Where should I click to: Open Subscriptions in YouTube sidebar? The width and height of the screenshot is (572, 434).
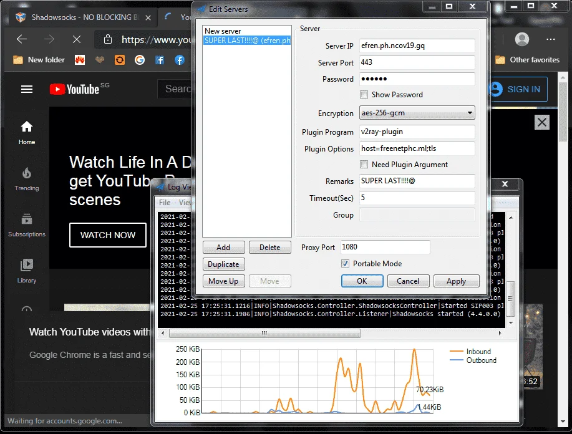pos(27,225)
